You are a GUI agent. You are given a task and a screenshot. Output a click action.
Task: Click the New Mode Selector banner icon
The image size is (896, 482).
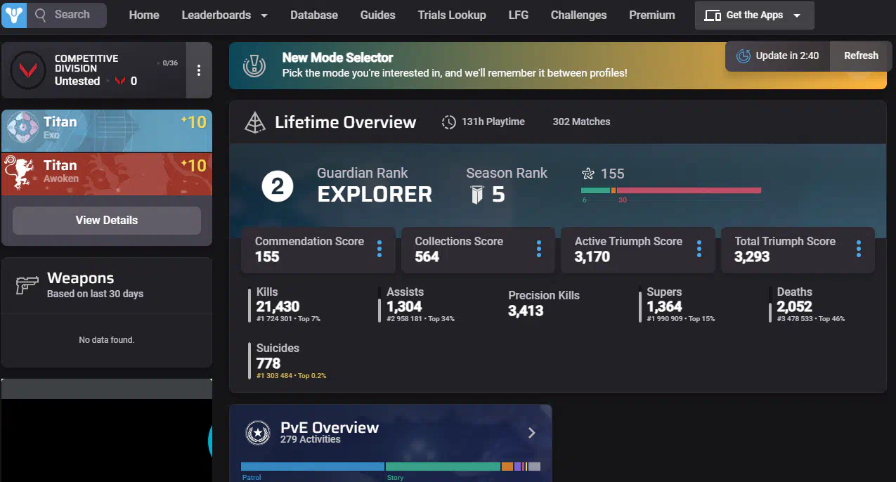(x=254, y=65)
